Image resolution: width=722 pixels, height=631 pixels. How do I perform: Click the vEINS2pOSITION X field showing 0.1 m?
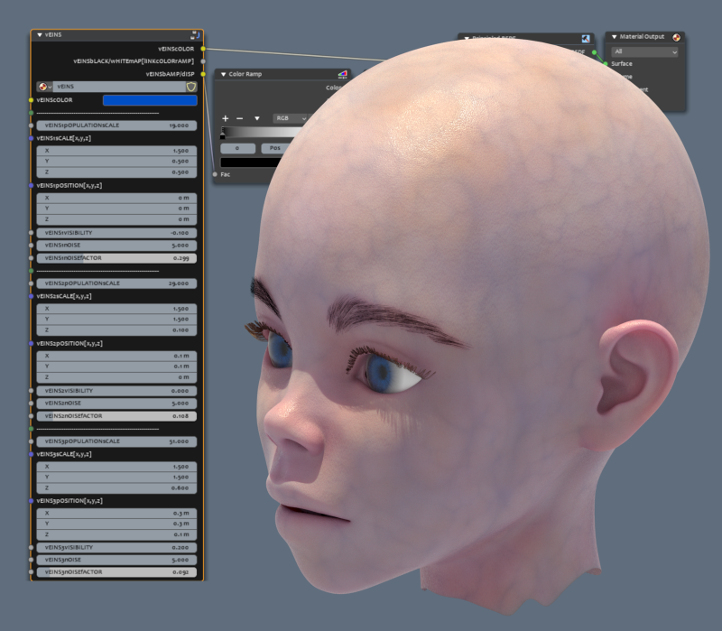point(116,356)
